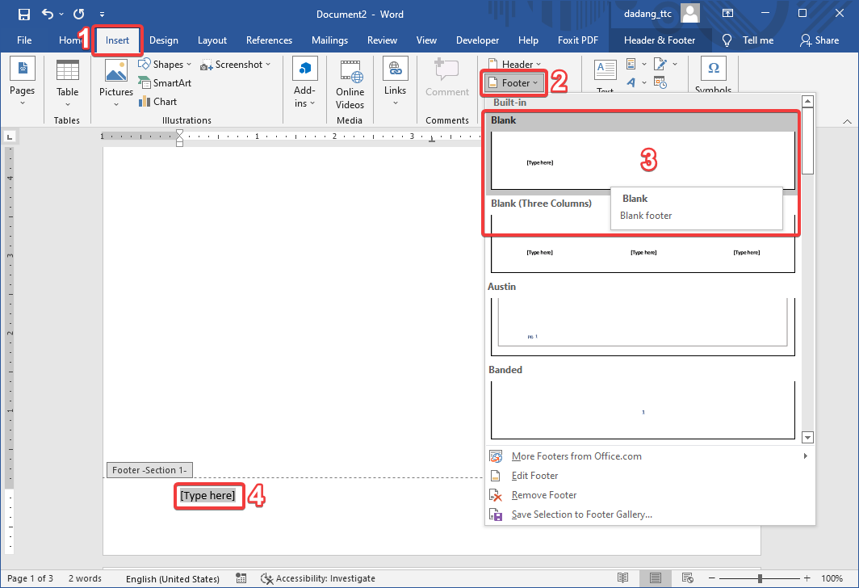The height and width of the screenshot is (588, 859).
Task: Switch to the Design ribbon tab
Action: pyautogui.click(x=164, y=40)
